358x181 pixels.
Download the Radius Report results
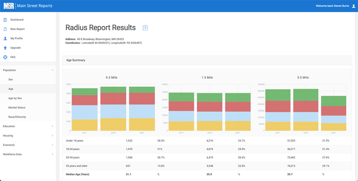click(145, 28)
